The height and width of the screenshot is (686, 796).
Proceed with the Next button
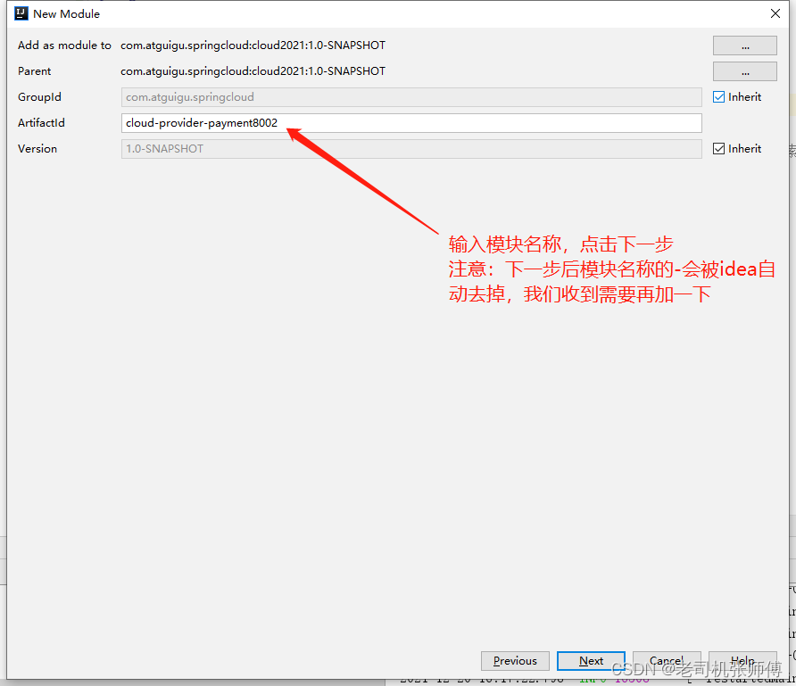coord(591,661)
